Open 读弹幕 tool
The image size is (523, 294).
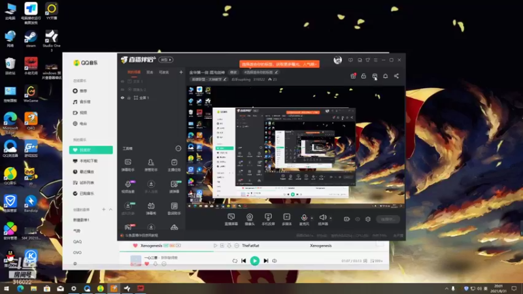(174, 187)
